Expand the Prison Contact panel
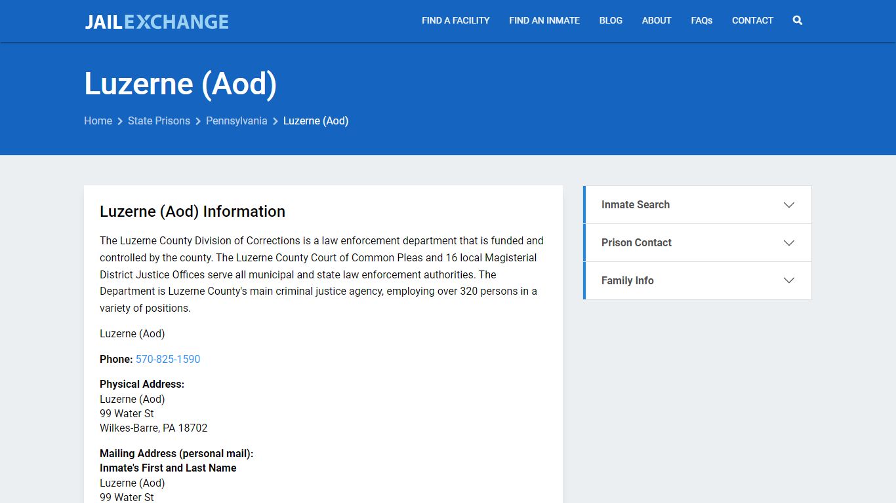Screen dimensions: 896x503 click(698, 243)
